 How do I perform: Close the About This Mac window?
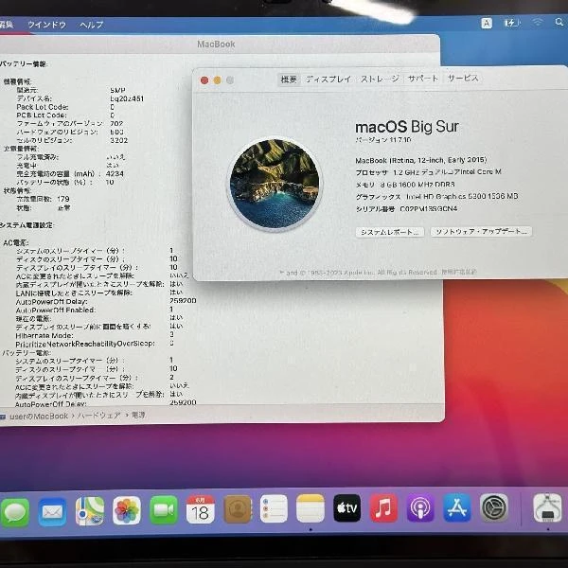pyautogui.click(x=204, y=80)
